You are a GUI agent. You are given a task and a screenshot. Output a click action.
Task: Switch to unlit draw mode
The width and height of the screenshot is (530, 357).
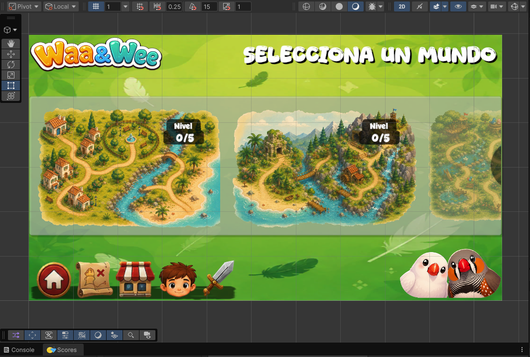[x=339, y=6]
